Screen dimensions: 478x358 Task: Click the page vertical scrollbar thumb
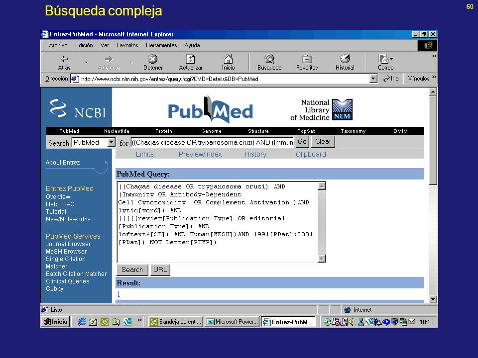coord(433,140)
